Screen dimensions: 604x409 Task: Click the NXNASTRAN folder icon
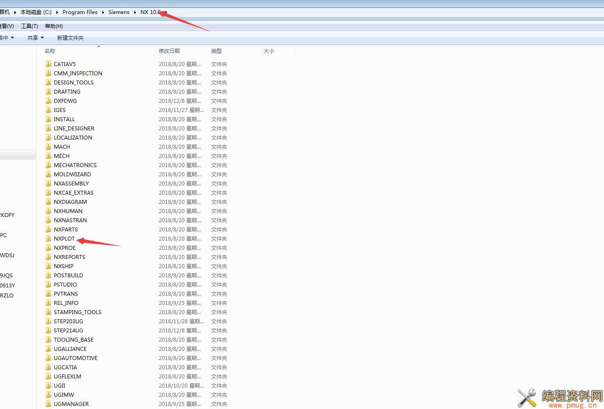pyautogui.click(x=48, y=220)
